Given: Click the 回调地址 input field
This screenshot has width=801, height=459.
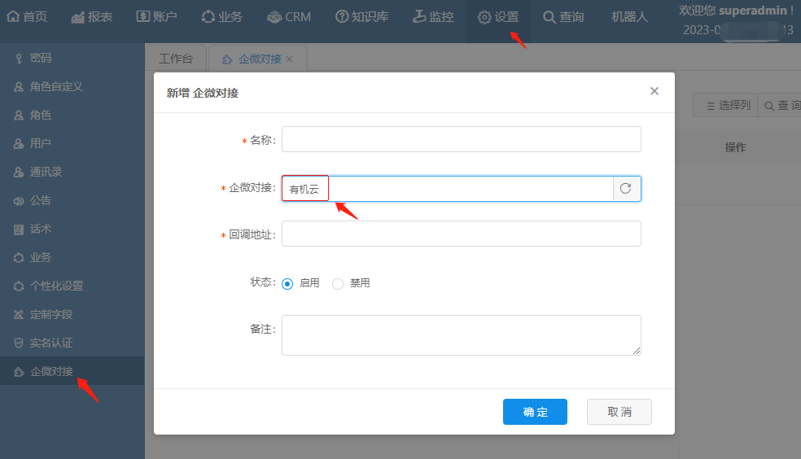Looking at the screenshot, I should click(462, 234).
